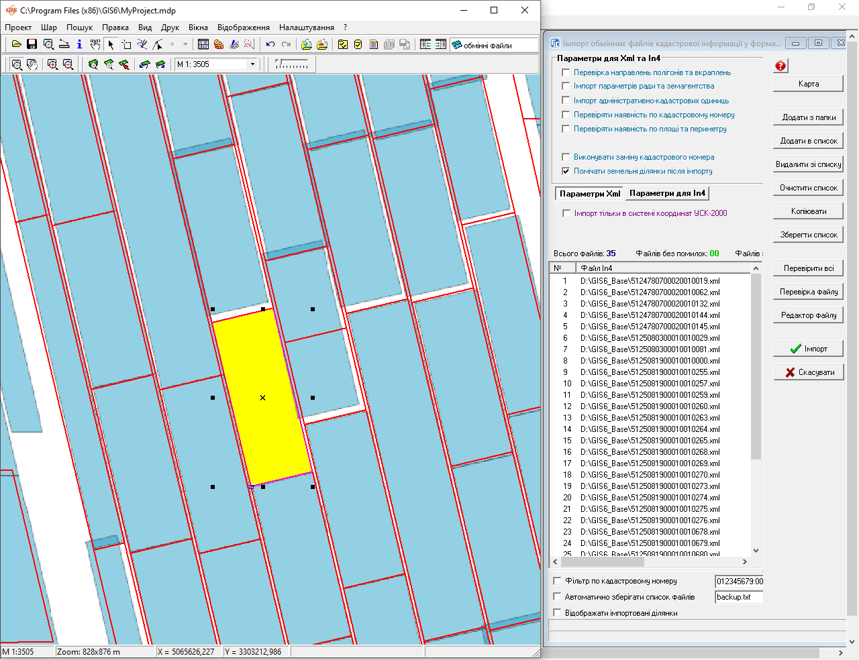Click the undo arrow icon
Image resolution: width=859 pixels, height=660 pixels.
pos(270,44)
